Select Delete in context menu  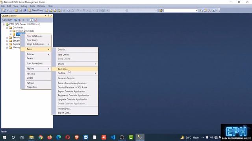pyautogui.click(x=36, y=78)
